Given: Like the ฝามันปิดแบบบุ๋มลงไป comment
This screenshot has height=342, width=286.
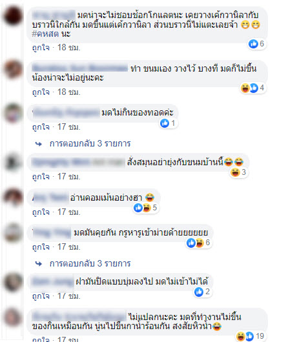Looking at the screenshot, I should (41, 296).
